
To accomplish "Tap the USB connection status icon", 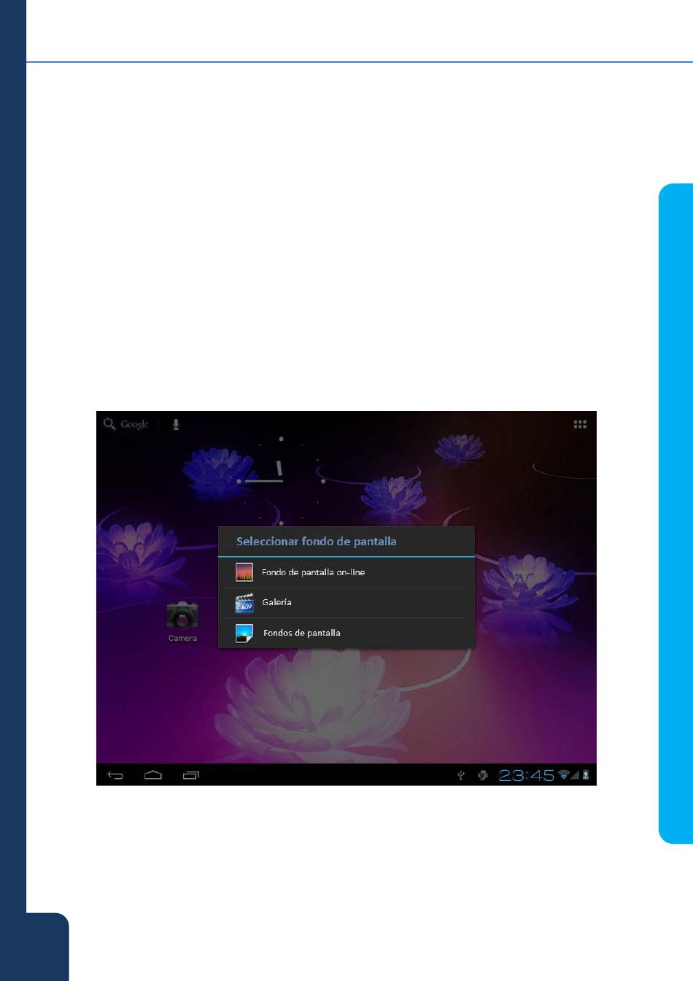I will coord(460,775).
